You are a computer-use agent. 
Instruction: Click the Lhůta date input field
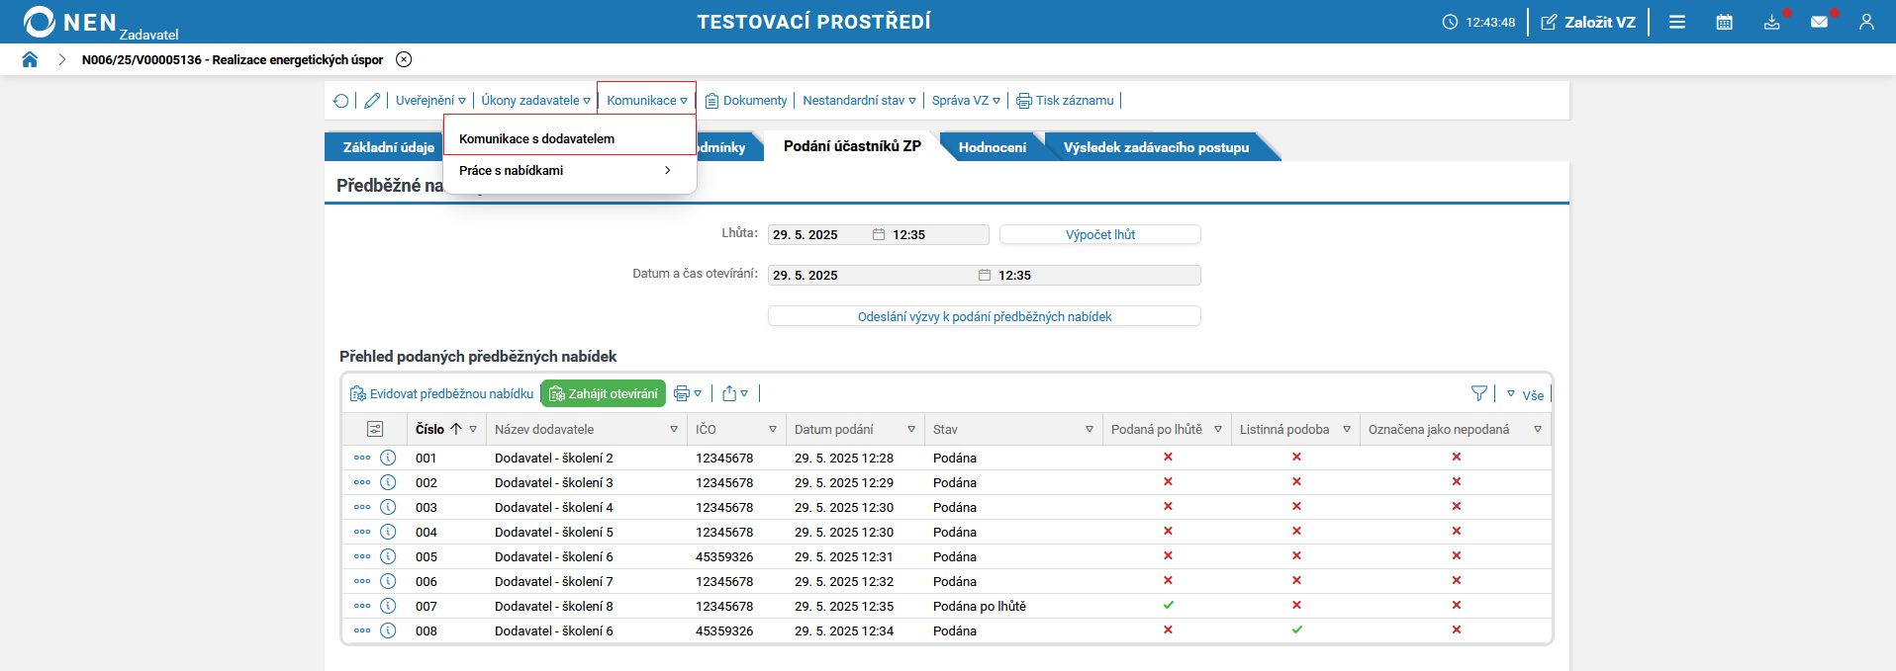pos(817,235)
